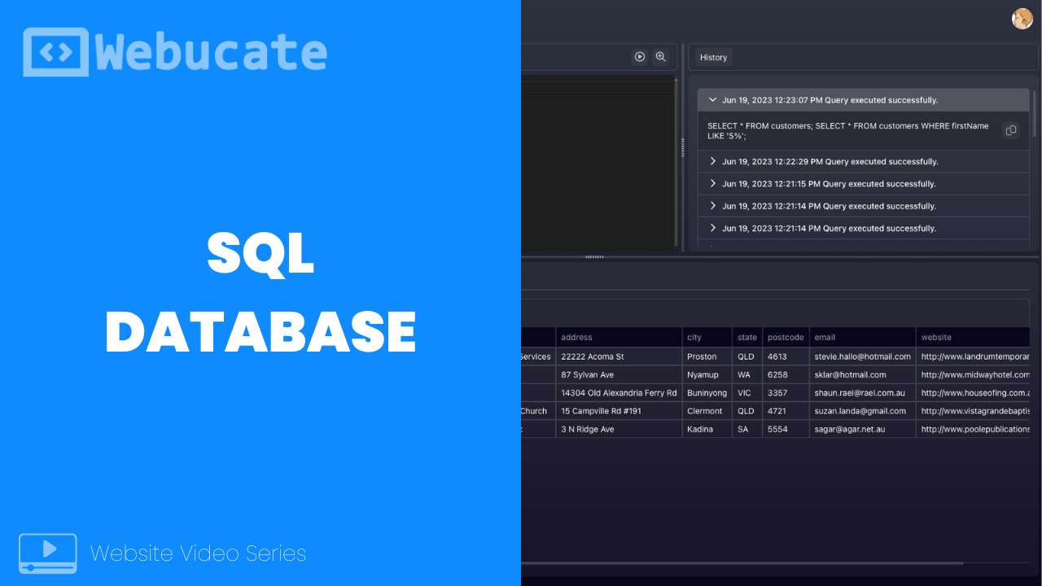Select city cell 'Clermont'
Viewport: 1042px width, 586px height.
(x=707, y=411)
